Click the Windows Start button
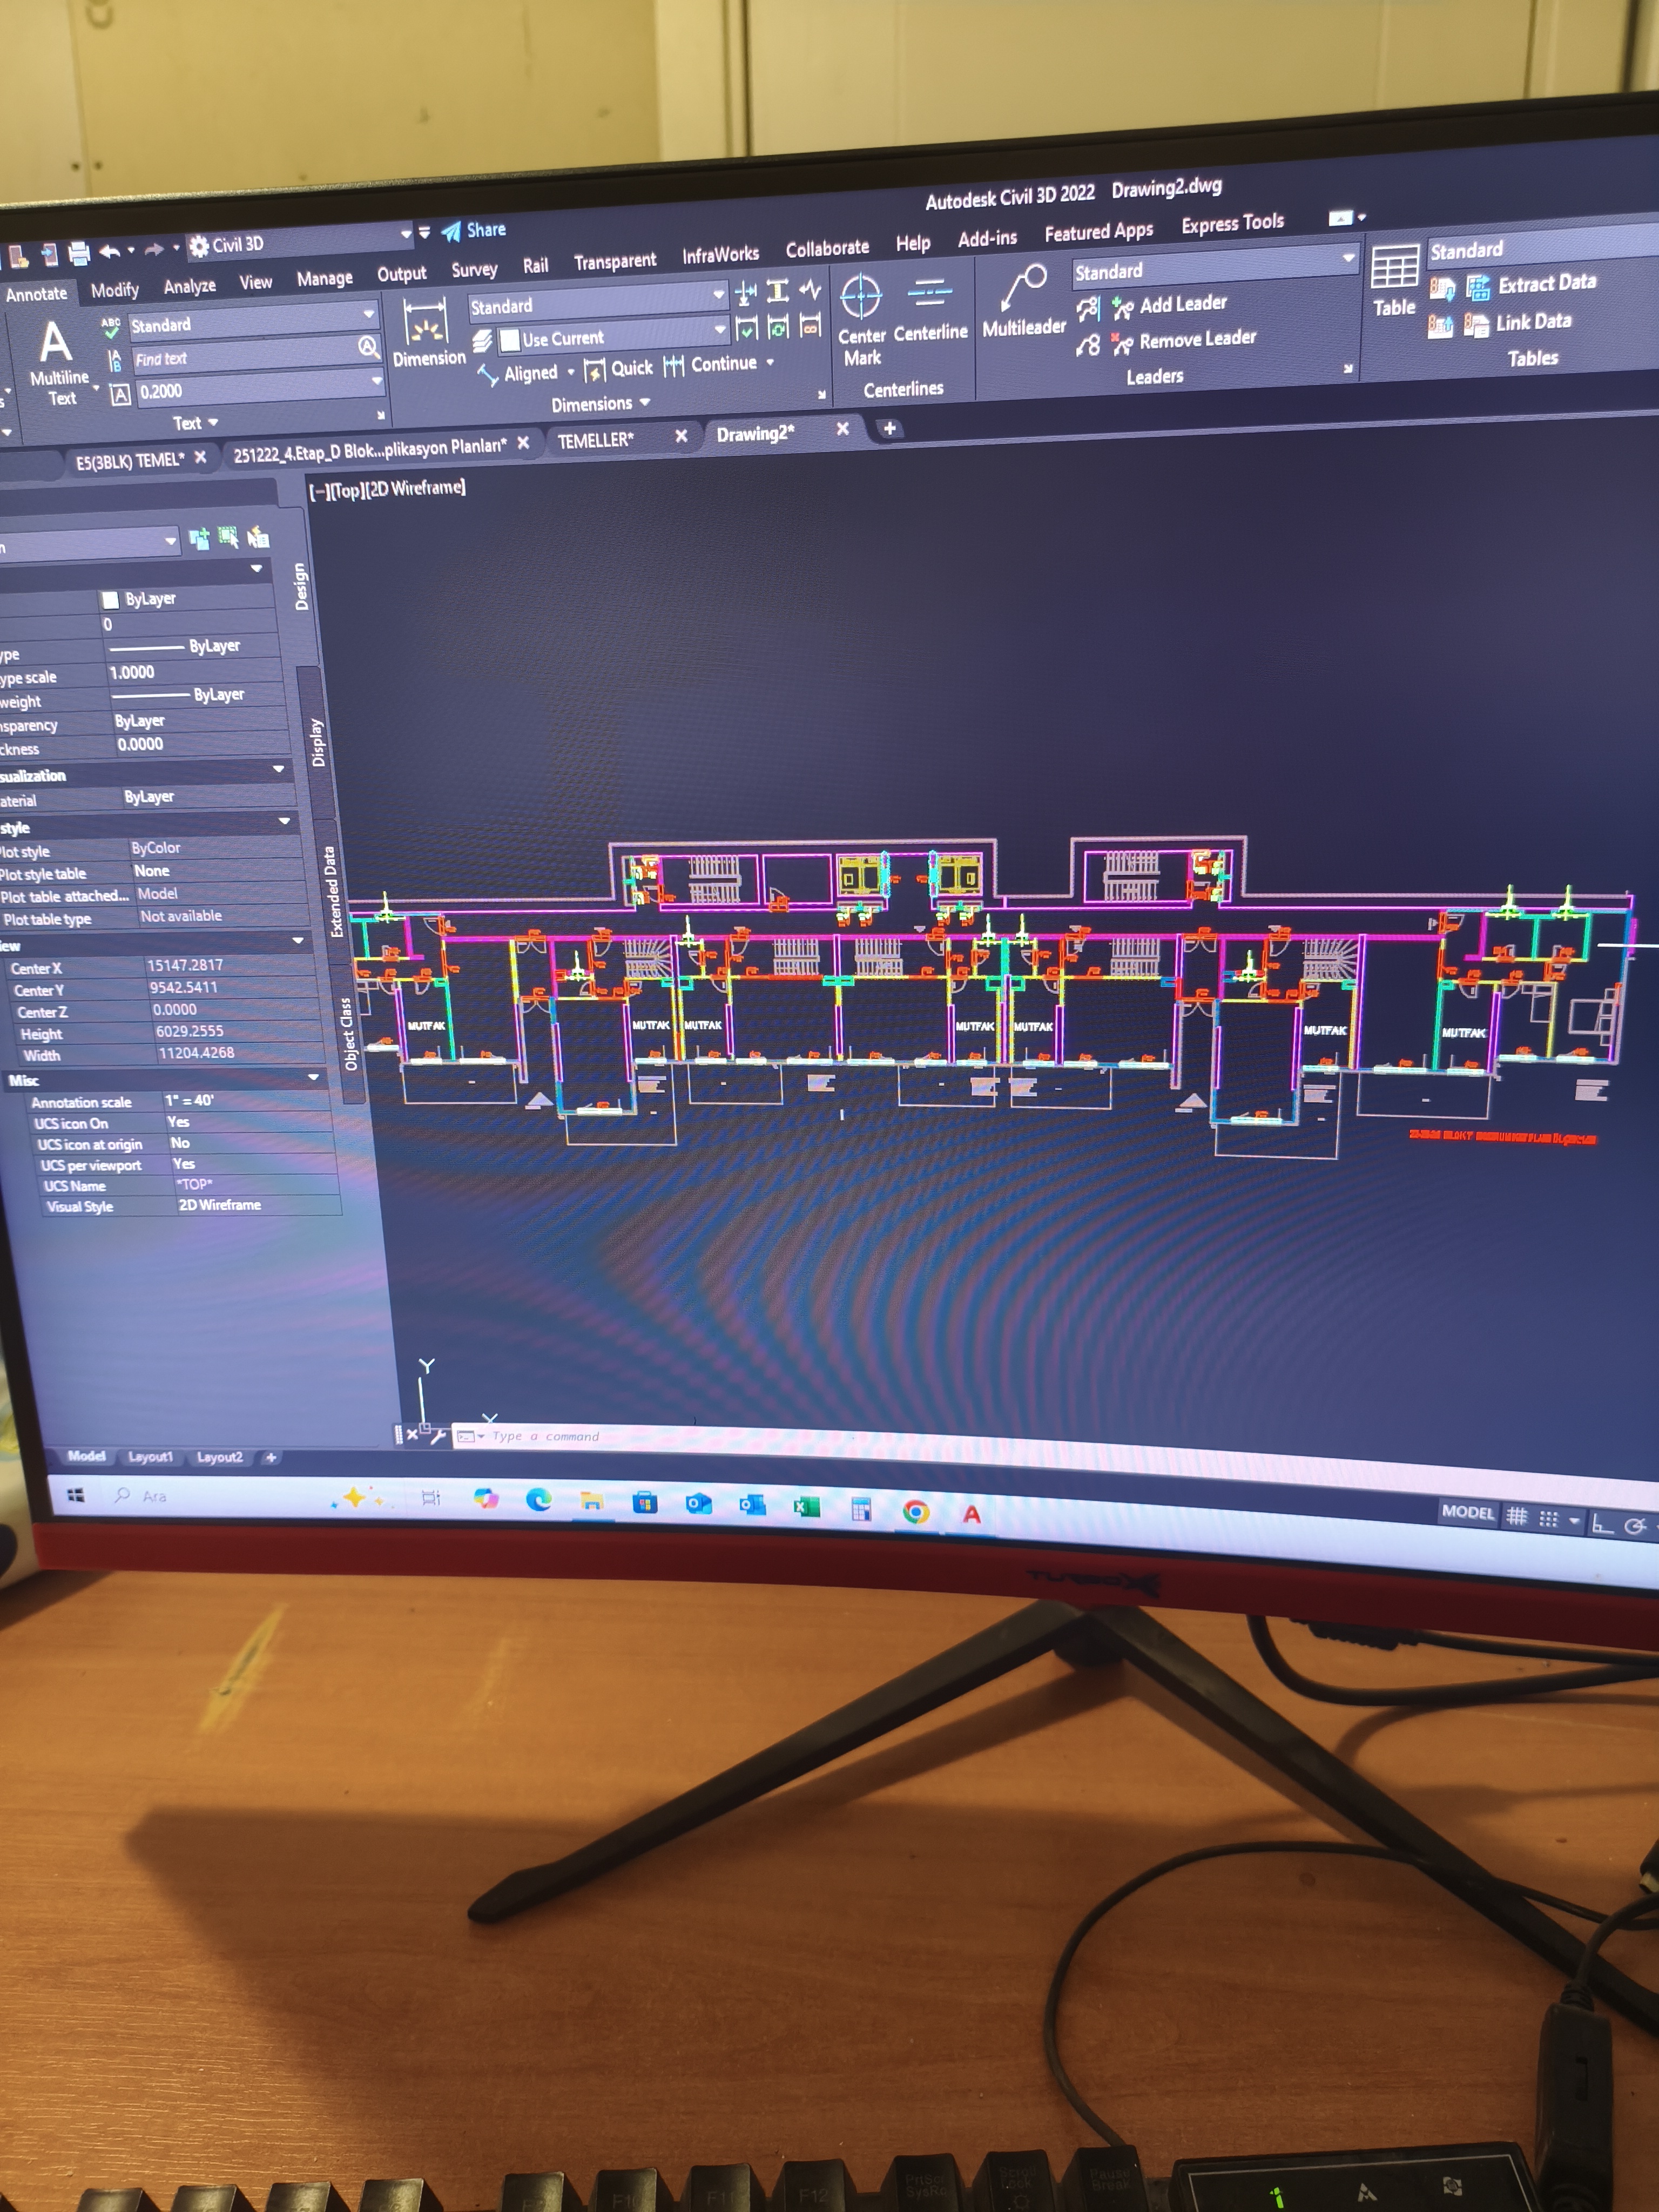 coord(75,1495)
